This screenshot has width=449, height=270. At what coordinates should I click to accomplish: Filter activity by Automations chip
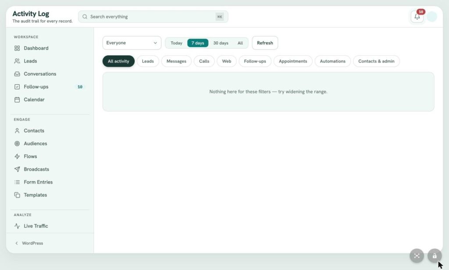tap(332, 61)
